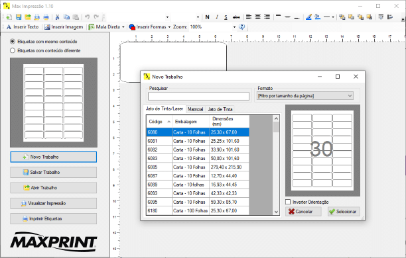The width and height of the screenshot is (406, 258).
Task: Expand the Mala Direta dropdown
Action: [123, 27]
